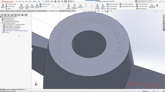Switch to SOLIDWORKS CAM TBM tab
The width and height of the screenshot is (165, 92).
65,11
